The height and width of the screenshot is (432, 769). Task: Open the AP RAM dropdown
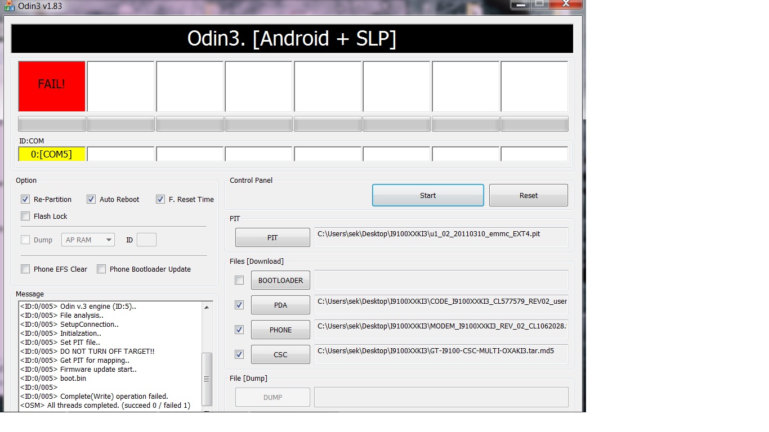coord(88,240)
